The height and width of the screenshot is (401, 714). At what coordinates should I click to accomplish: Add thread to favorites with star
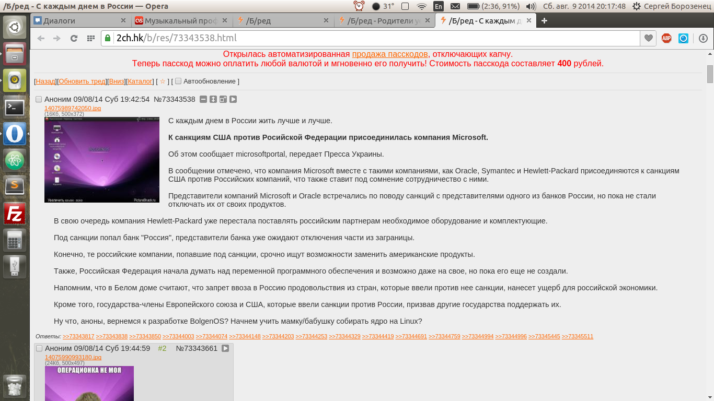[163, 81]
